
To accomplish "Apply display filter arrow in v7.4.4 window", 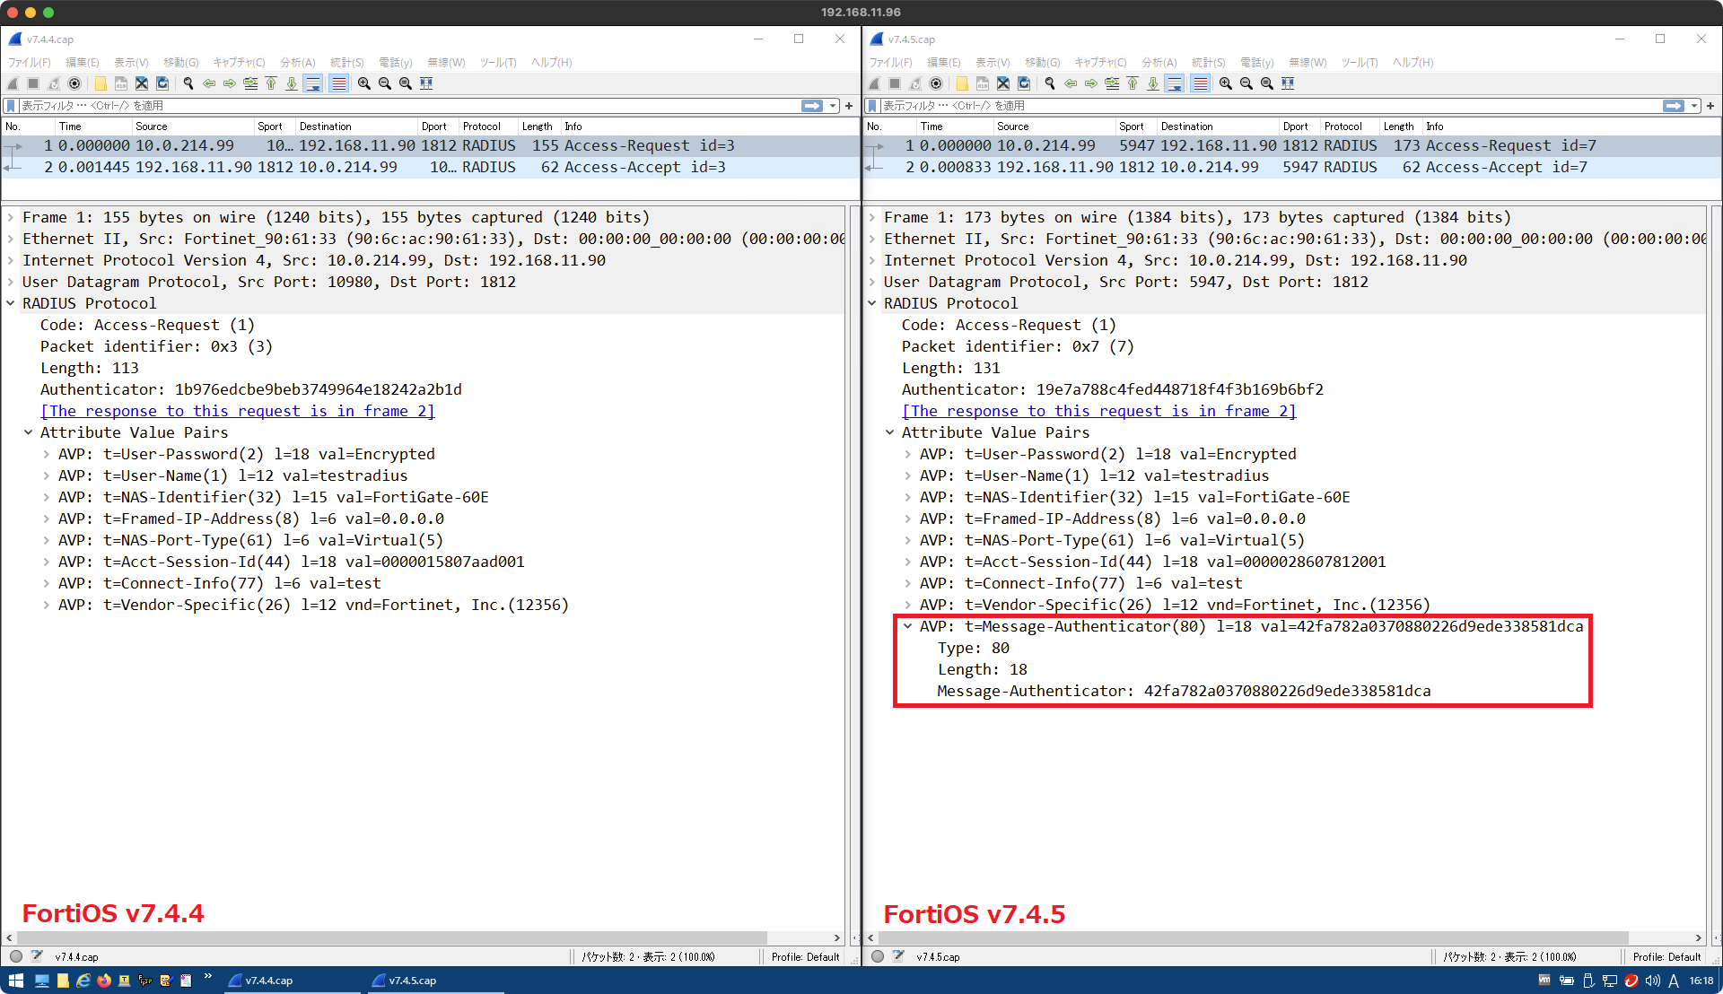I will 812,106.
